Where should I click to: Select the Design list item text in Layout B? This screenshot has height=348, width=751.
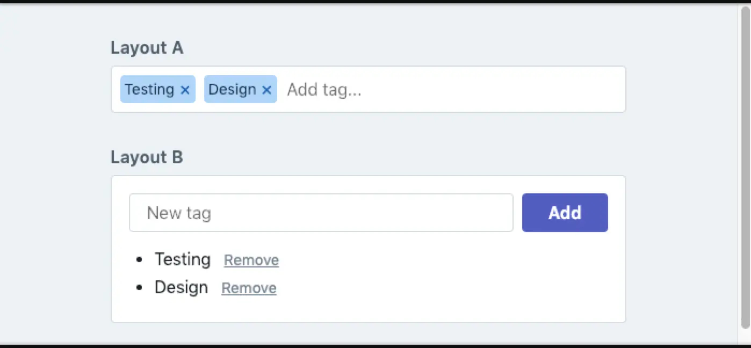(x=182, y=287)
